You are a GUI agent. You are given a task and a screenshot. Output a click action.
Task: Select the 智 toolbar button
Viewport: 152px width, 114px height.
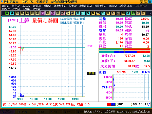68,13
